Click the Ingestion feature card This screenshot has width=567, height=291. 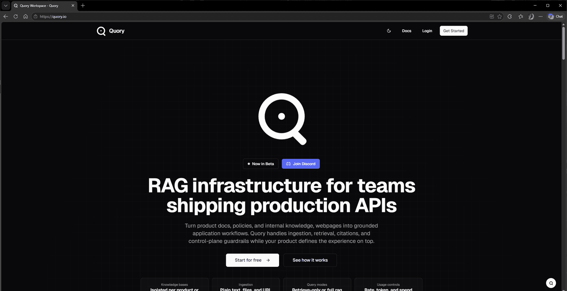pyautogui.click(x=246, y=285)
